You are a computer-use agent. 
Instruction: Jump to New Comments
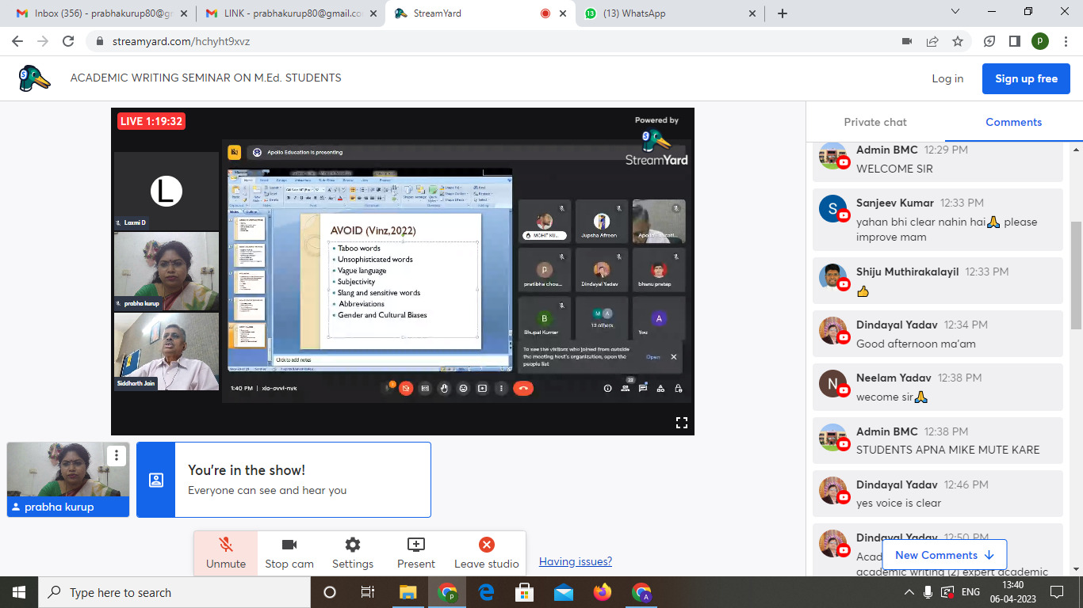coord(944,555)
